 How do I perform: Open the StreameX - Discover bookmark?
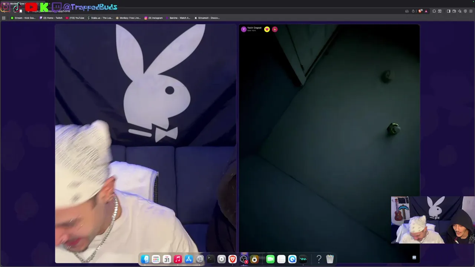coord(207,18)
